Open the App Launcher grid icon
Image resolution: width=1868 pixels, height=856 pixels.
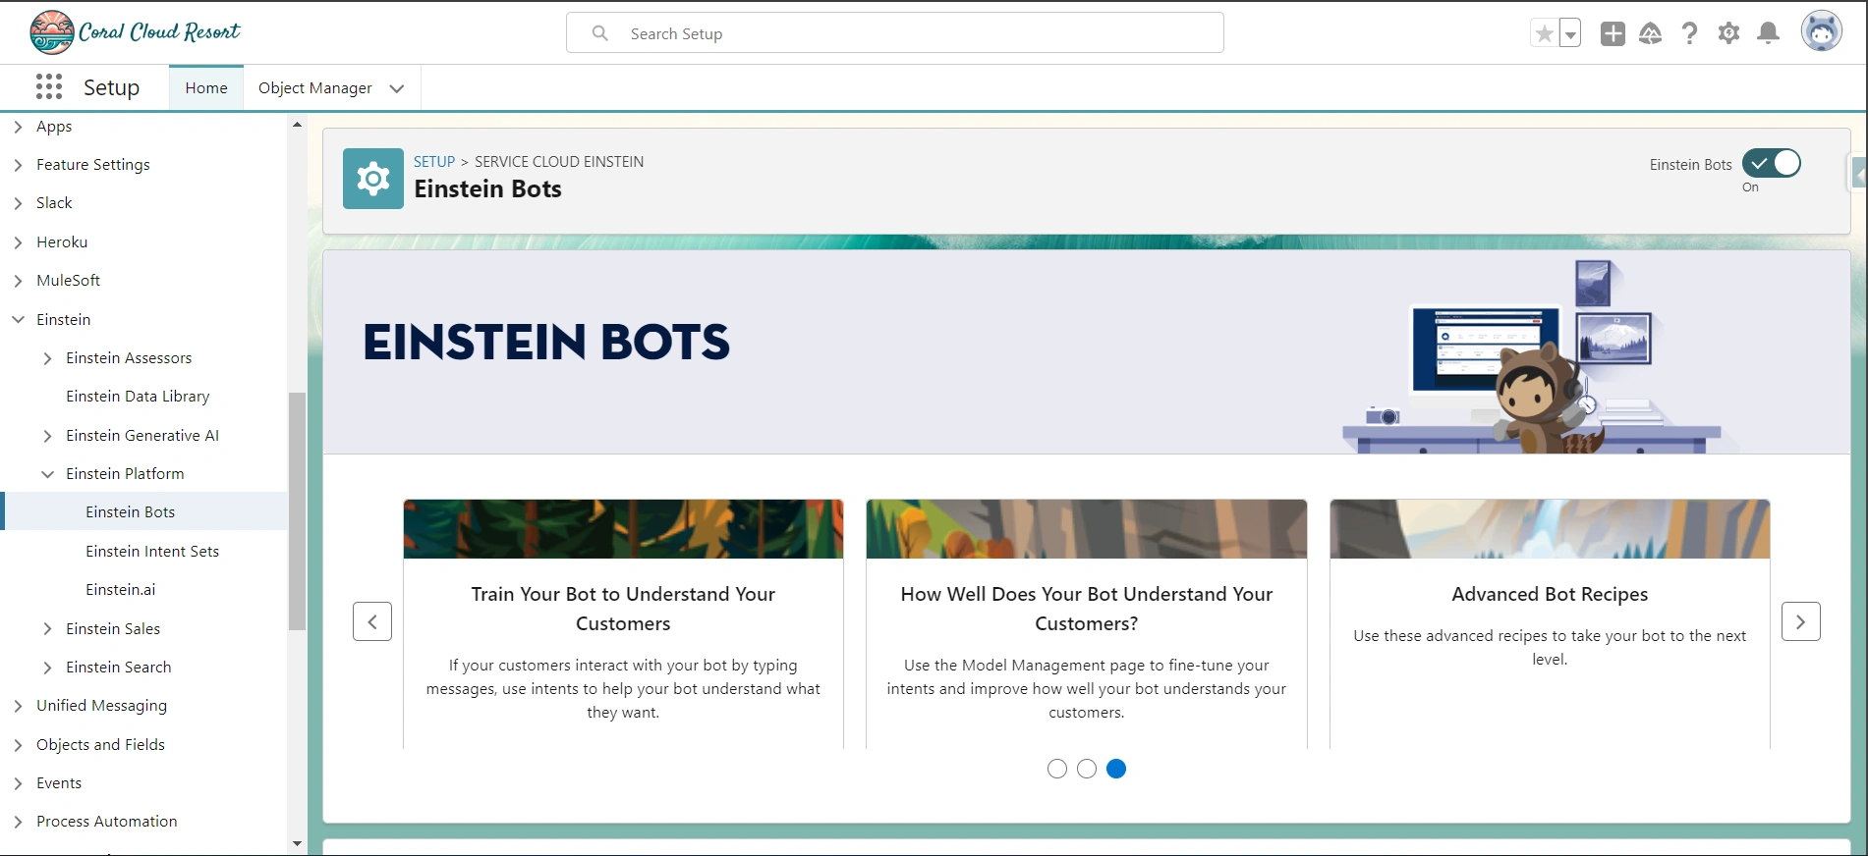click(49, 87)
